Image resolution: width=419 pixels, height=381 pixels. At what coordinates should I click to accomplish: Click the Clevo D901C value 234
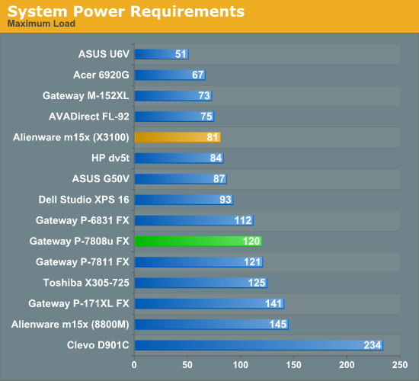click(x=373, y=345)
